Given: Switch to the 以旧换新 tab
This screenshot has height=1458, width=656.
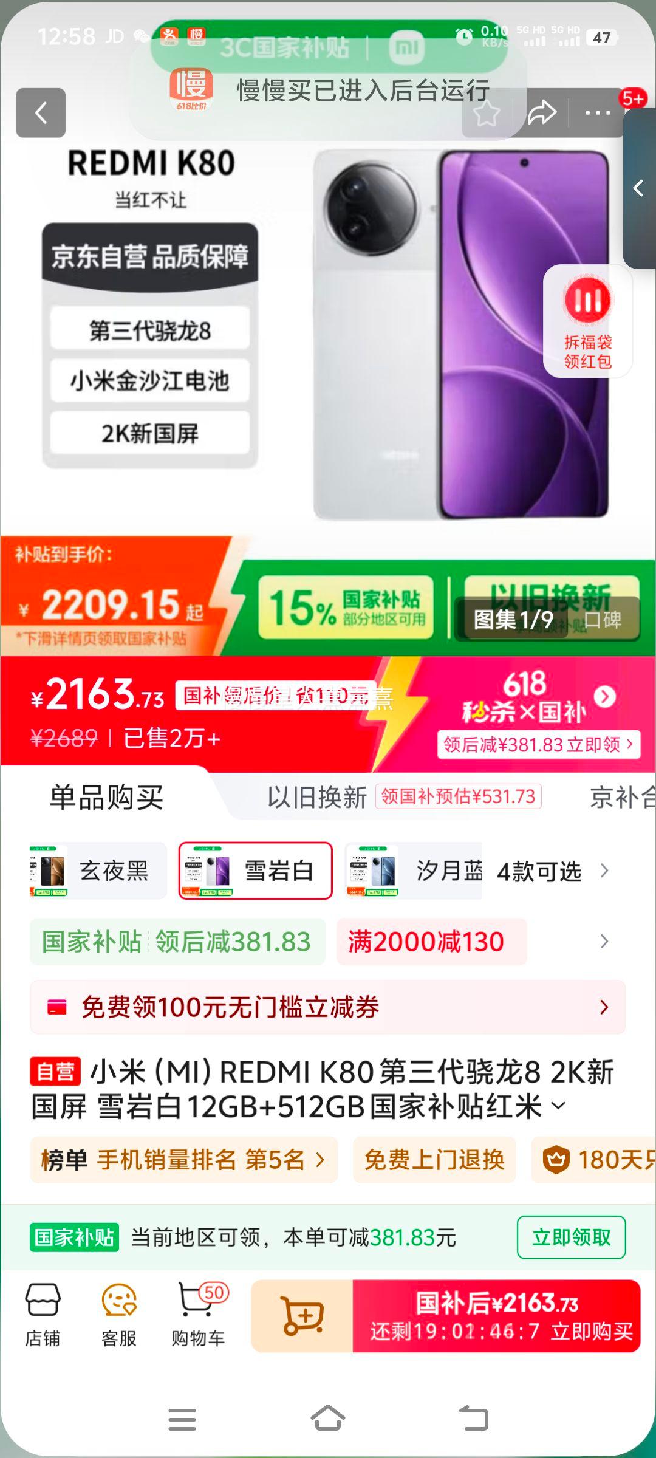Looking at the screenshot, I should (317, 797).
